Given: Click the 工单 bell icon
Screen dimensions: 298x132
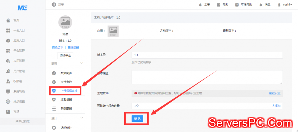Looking at the screenshot, I should tap(200, 5).
